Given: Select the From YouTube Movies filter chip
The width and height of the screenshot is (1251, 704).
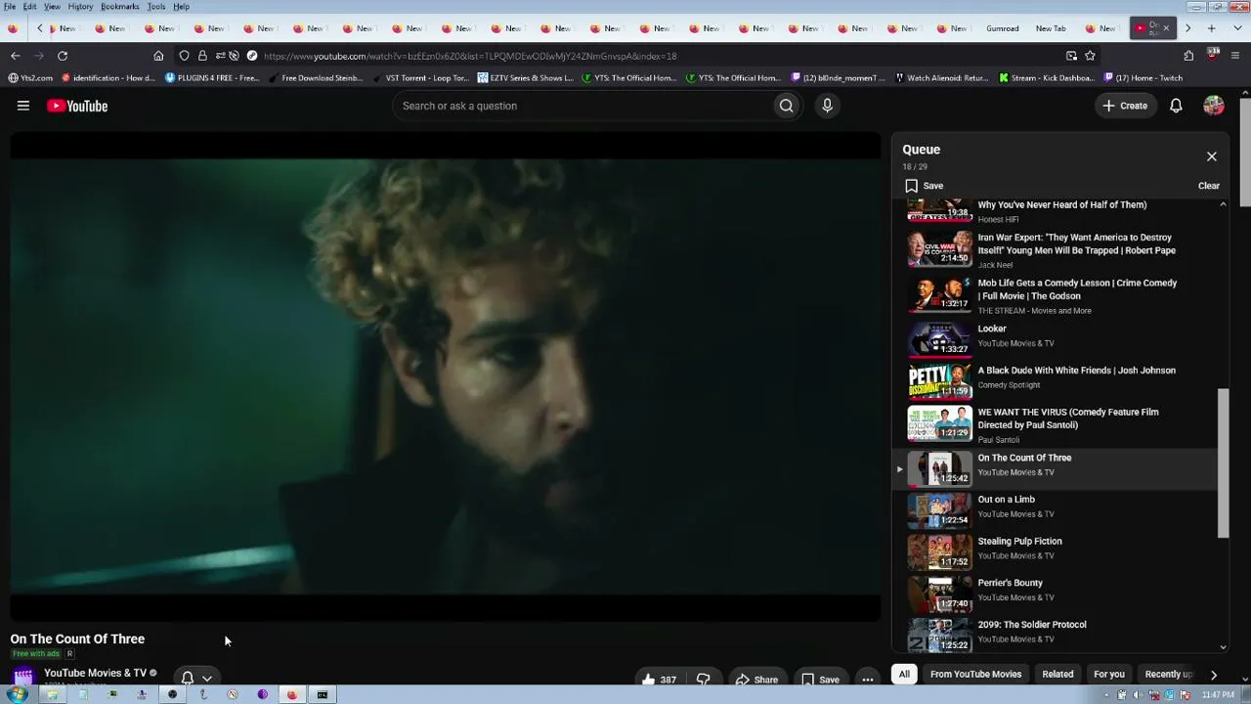Looking at the screenshot, I should 975,674.
